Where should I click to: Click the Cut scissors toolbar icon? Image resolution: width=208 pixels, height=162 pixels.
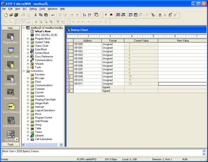[x=36, y=15]
